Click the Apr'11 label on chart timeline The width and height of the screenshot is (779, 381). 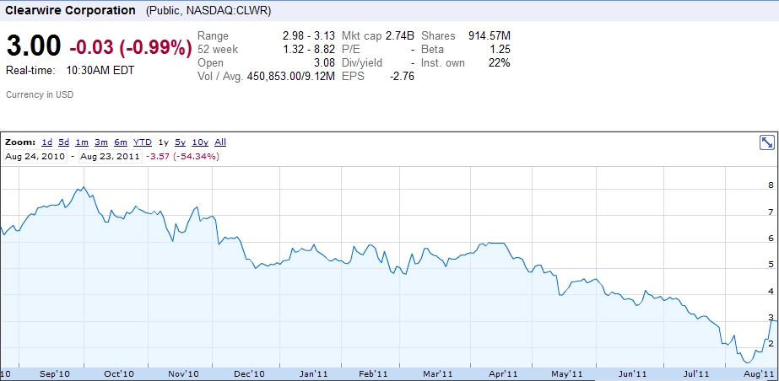504,373
